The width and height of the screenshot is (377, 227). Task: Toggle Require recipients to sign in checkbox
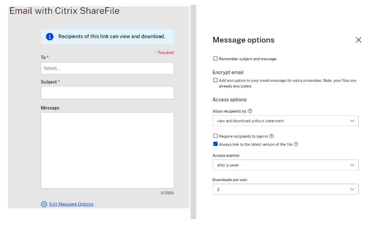coord(215,136)
